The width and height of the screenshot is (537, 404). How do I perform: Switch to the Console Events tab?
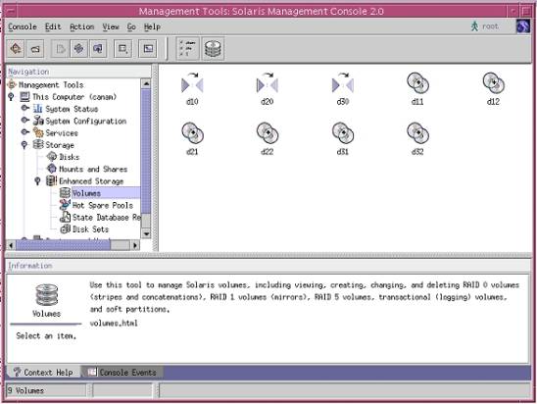[122, 373]
